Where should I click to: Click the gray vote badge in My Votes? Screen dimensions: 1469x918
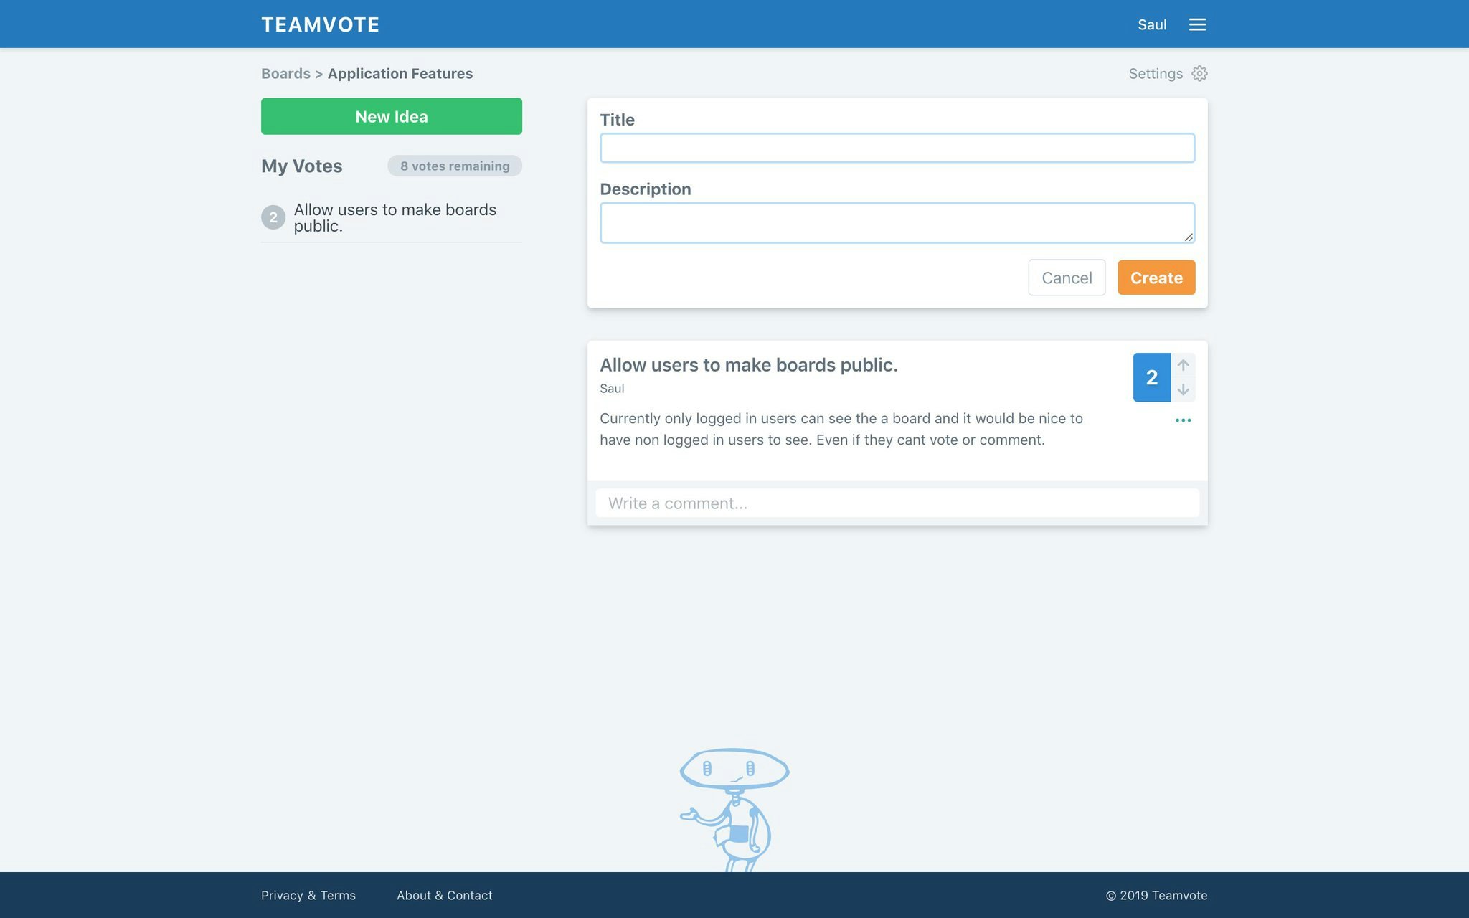(273, 217)
